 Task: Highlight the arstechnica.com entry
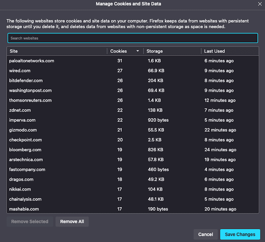coord(26,159)
